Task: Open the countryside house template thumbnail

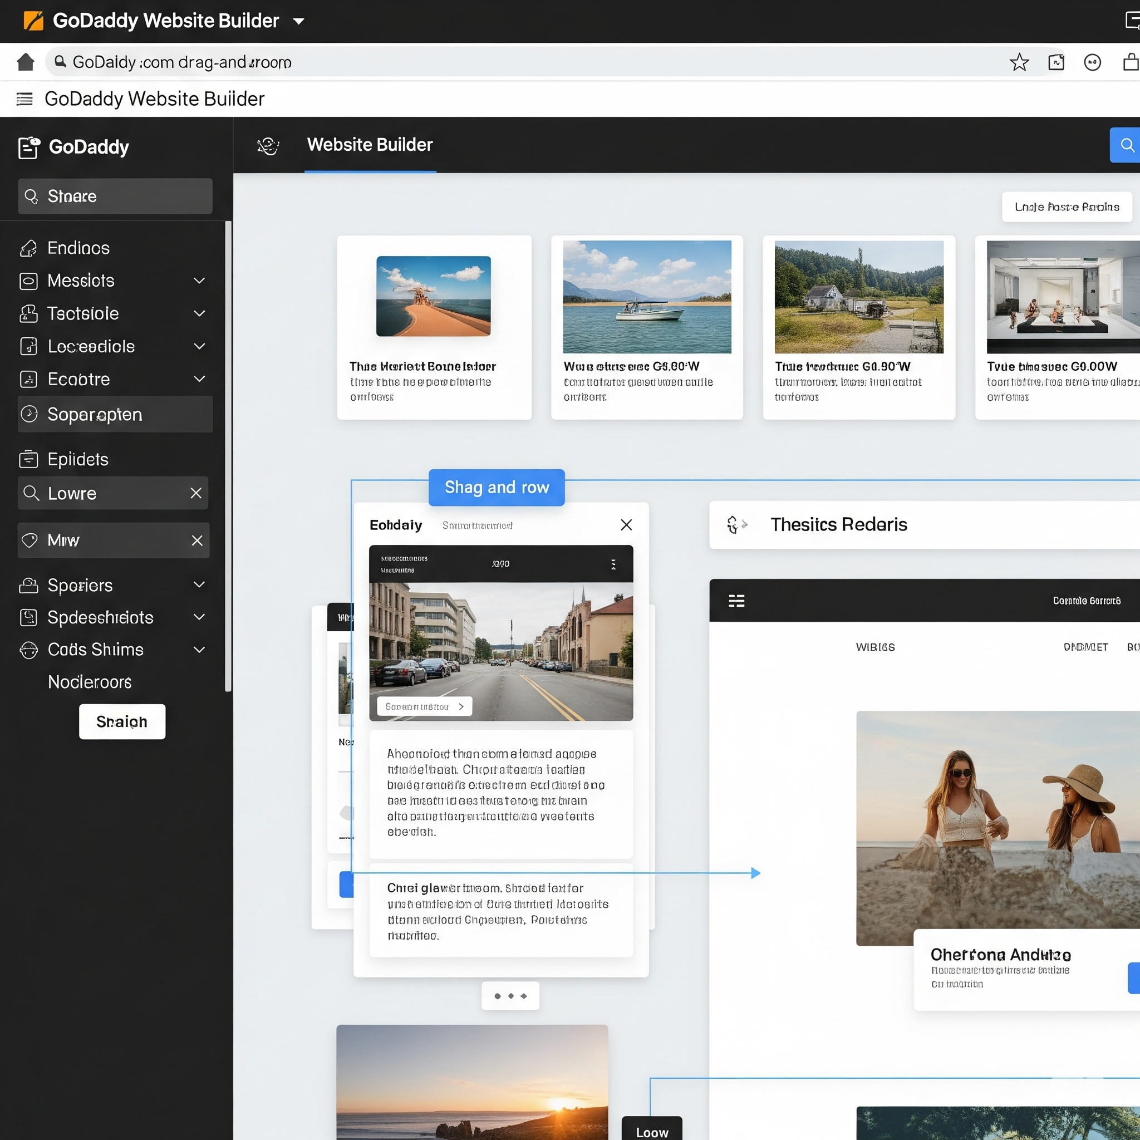Action: pos(859,297)
